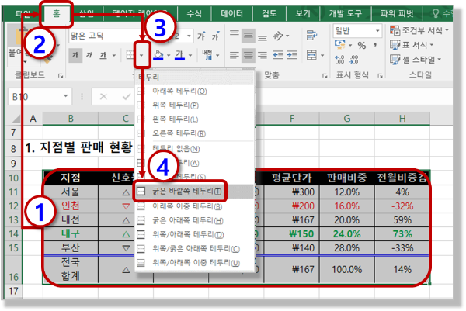The width and height of the screenshot is (466, 311).
Task: Choose 굵은 바깥쪽 테두리(T) from borders menu
Action: 195,192
